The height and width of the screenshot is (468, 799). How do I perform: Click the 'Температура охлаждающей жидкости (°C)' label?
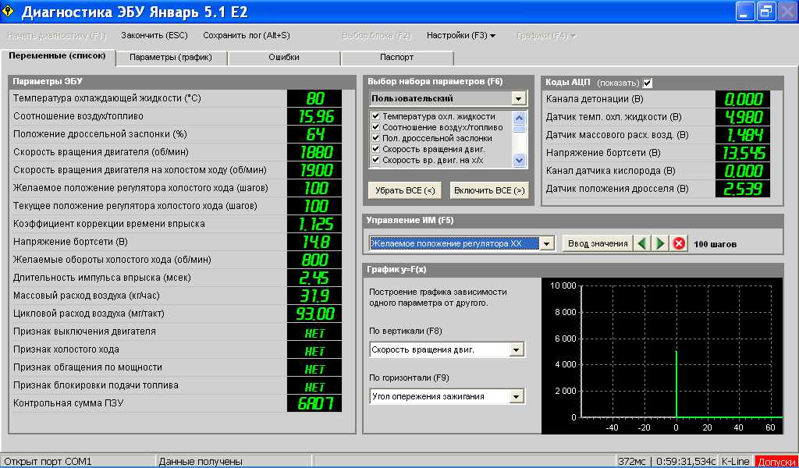(107, 98)
